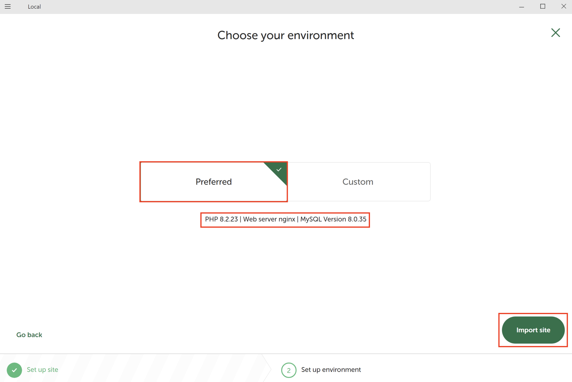Click the Local title in title bar
The height and width of the screenshot is (382, 572).
click(x=34, y=7)
